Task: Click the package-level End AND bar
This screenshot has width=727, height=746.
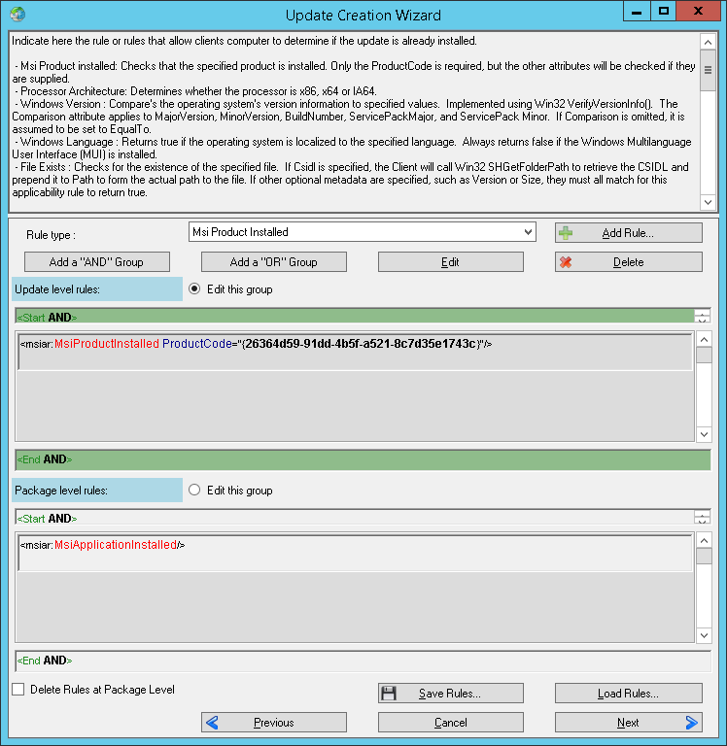Action: 363,661
